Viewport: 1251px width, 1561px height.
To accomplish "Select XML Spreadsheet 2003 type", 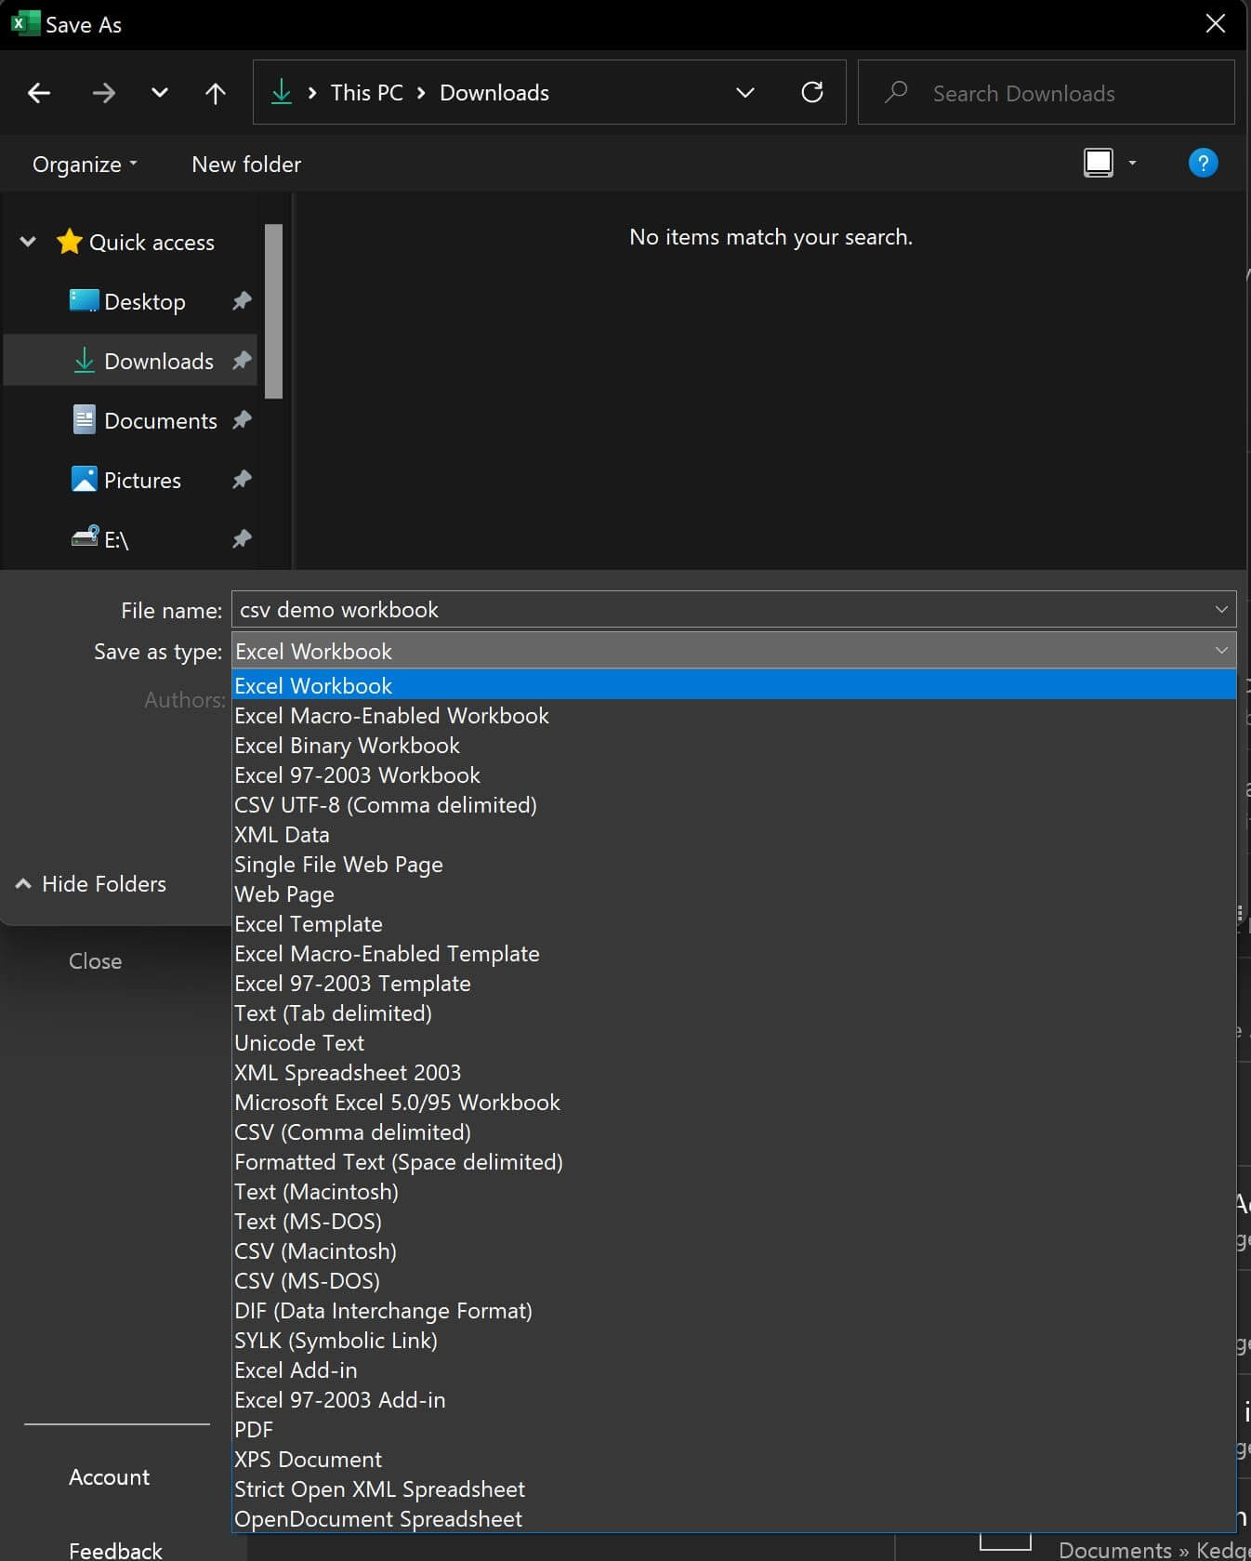I will click(x=733, y=1073).
